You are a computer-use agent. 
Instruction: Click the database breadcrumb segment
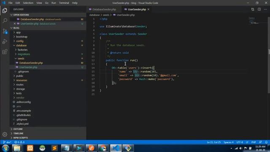94,15
